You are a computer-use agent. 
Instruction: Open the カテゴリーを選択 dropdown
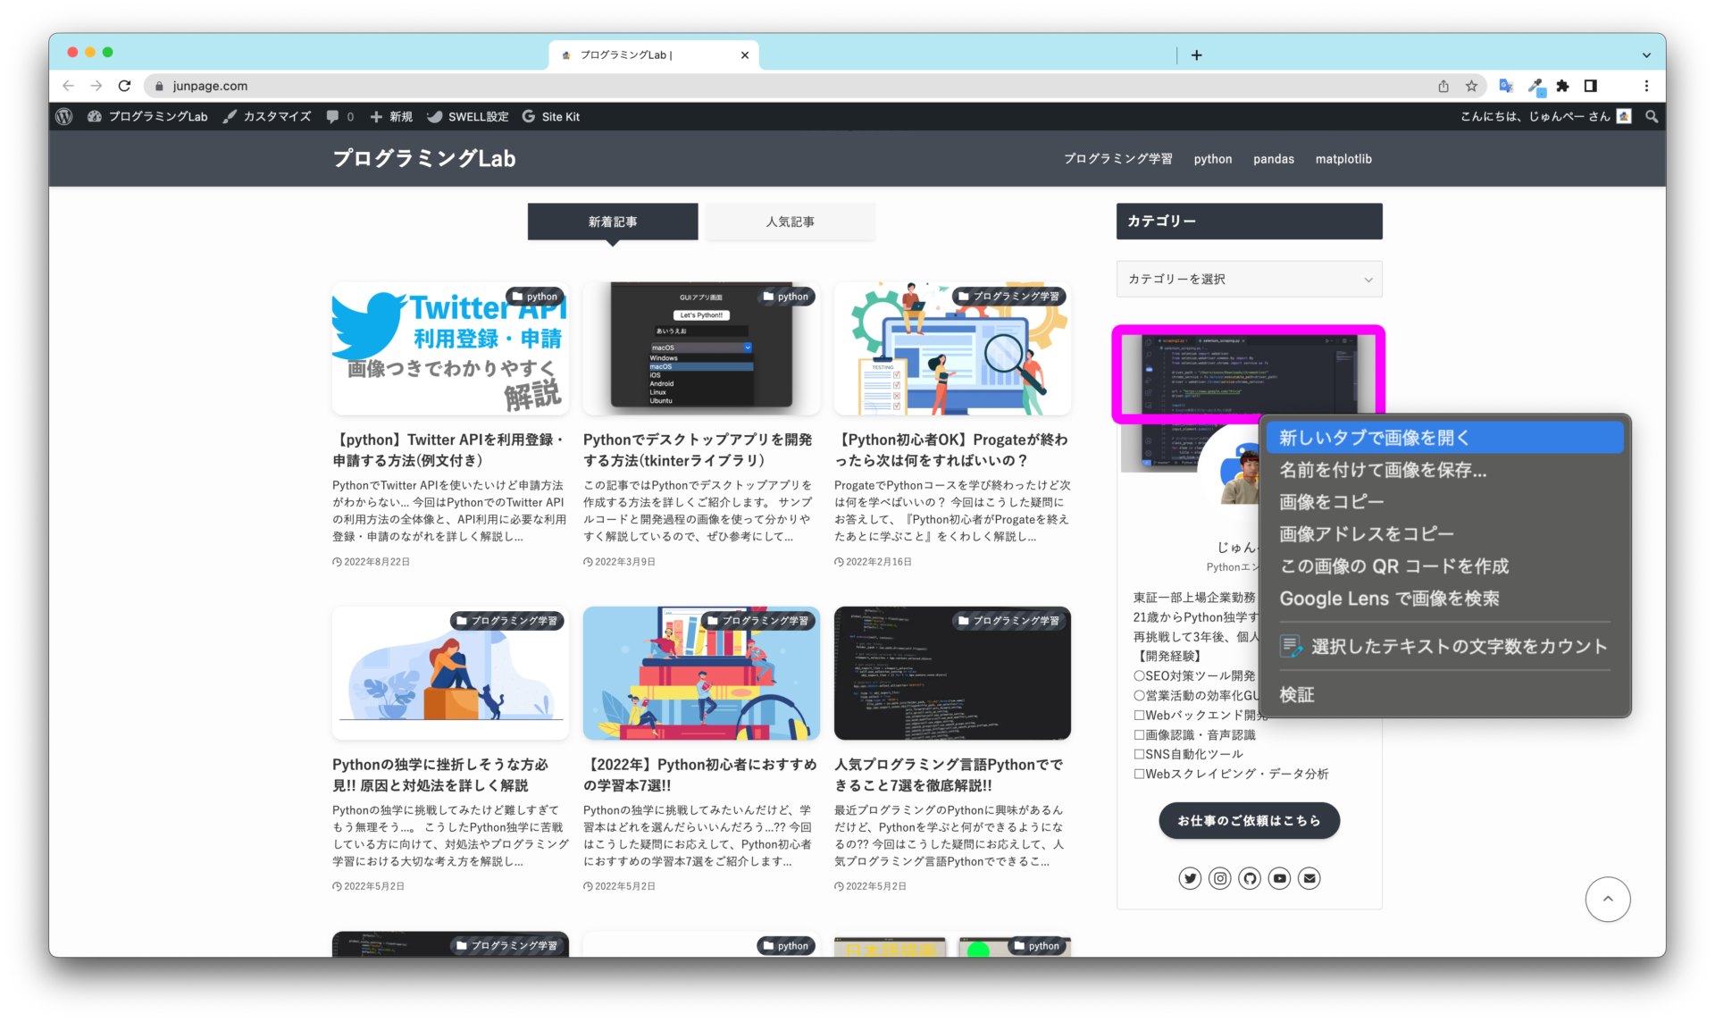1249,279
